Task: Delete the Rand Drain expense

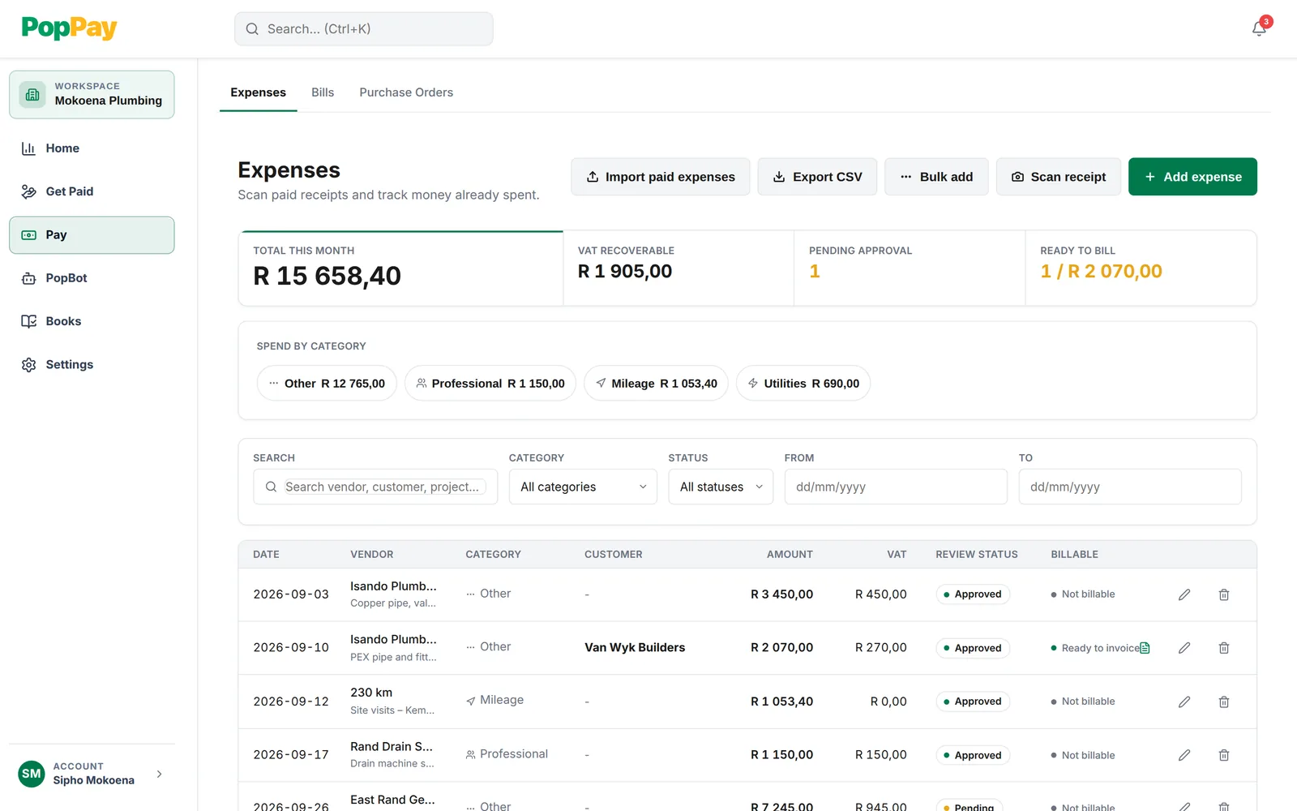Action: [x=1224, y=755]
